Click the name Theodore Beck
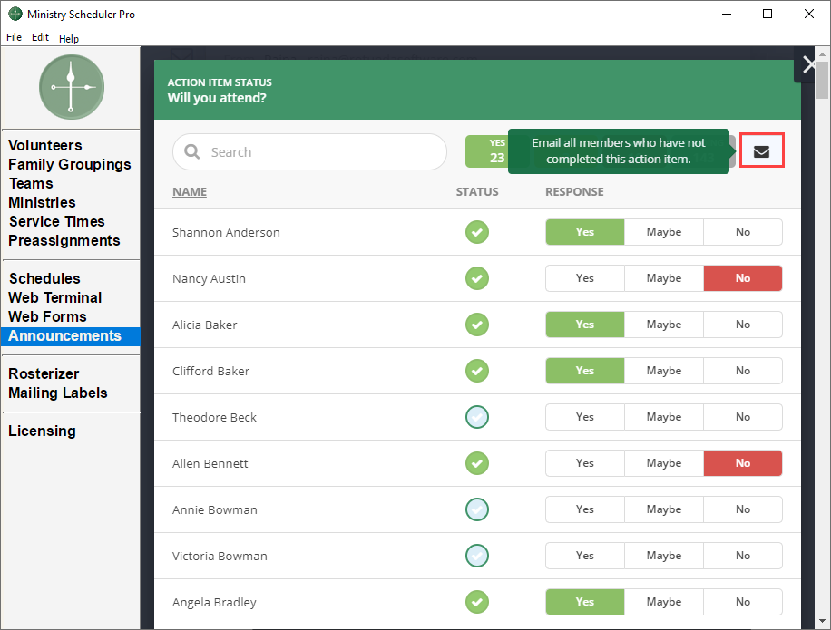Viewport: 831px width, 630px height. tap(214, 417)
